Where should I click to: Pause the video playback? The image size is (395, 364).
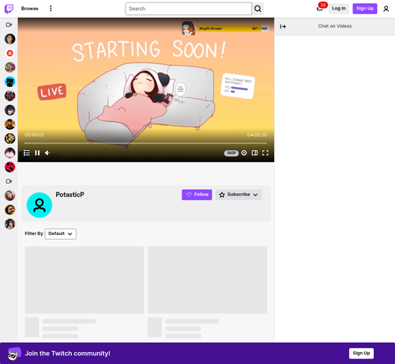point(37,153)
